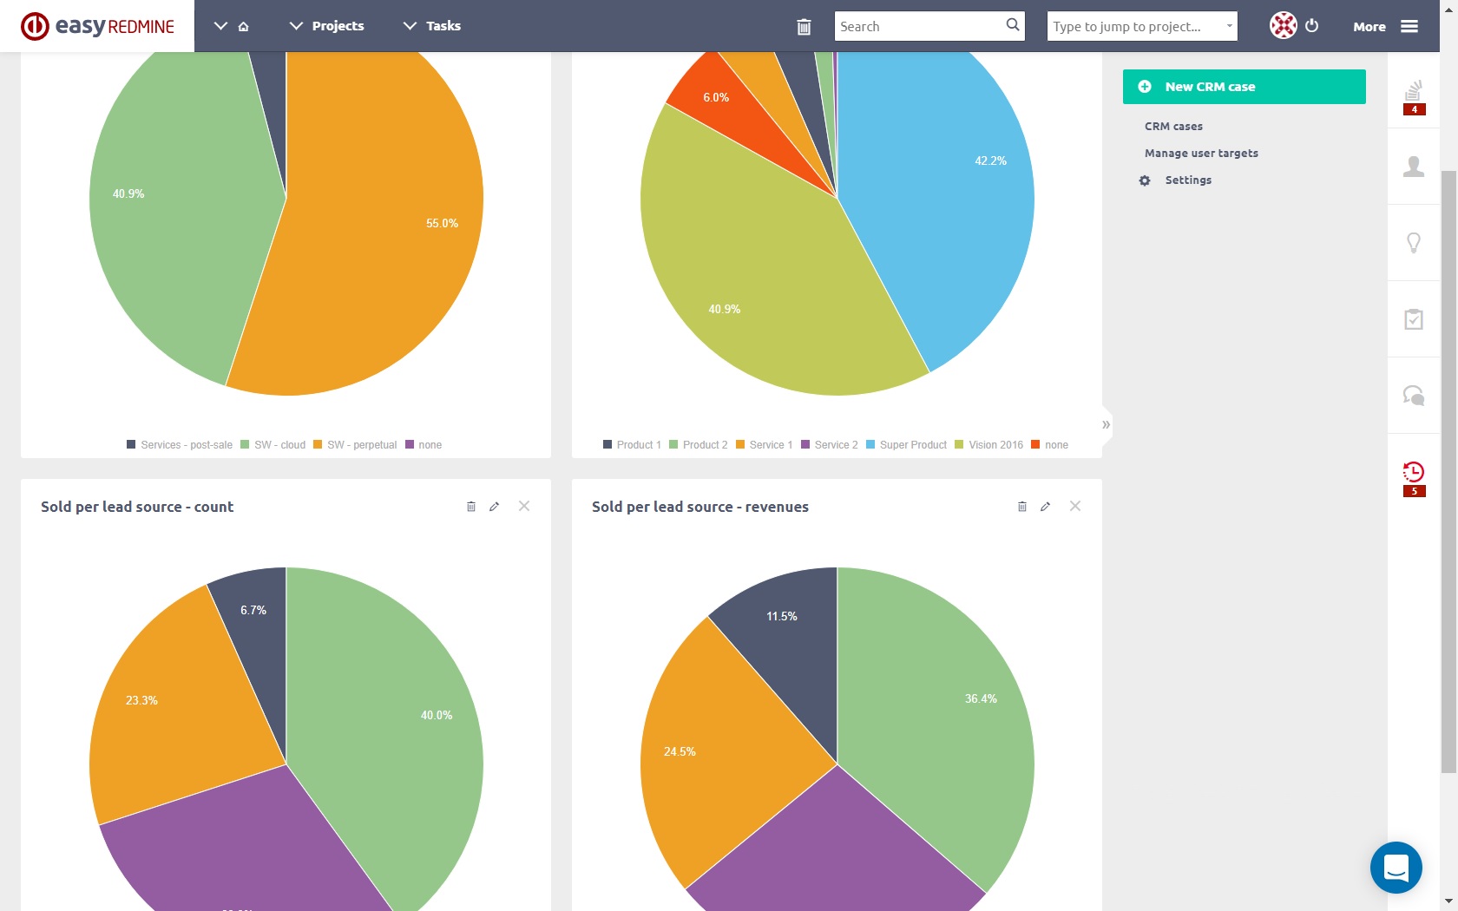This screenshot has width=1458, height=911.
Task: Click the 'New CRM case' button
Action: (x=1244, y=87)
